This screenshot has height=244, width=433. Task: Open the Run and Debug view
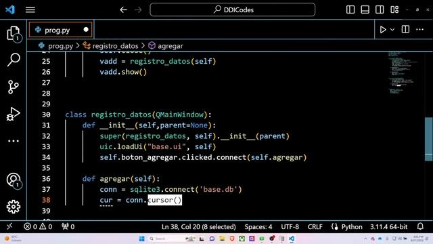tap(14, 114)
